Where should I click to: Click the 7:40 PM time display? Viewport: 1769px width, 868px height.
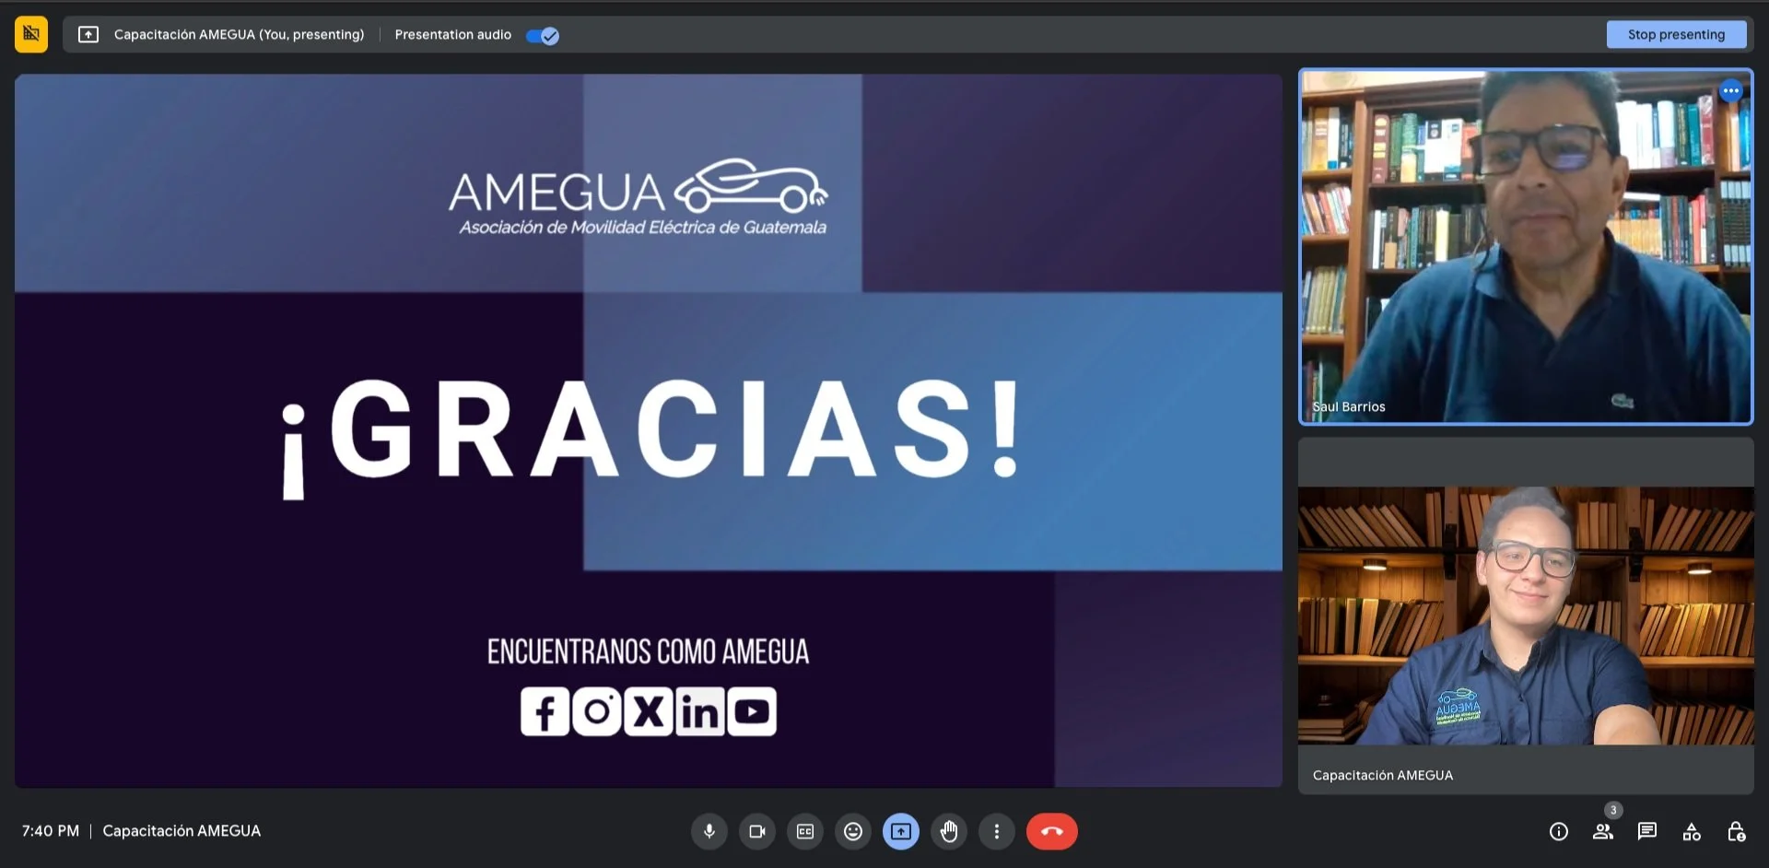(x=51, y=831)
